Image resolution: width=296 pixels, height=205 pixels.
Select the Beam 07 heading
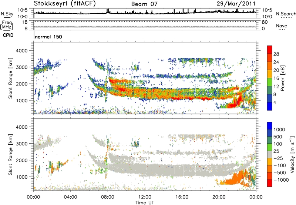[x=144, y=4]
